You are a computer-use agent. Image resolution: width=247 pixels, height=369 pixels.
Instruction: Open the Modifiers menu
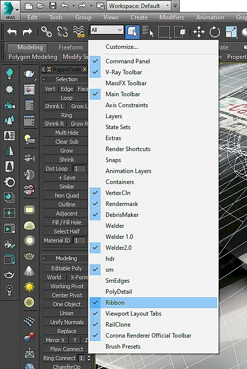pyautogui.click(x=172, y=17)
